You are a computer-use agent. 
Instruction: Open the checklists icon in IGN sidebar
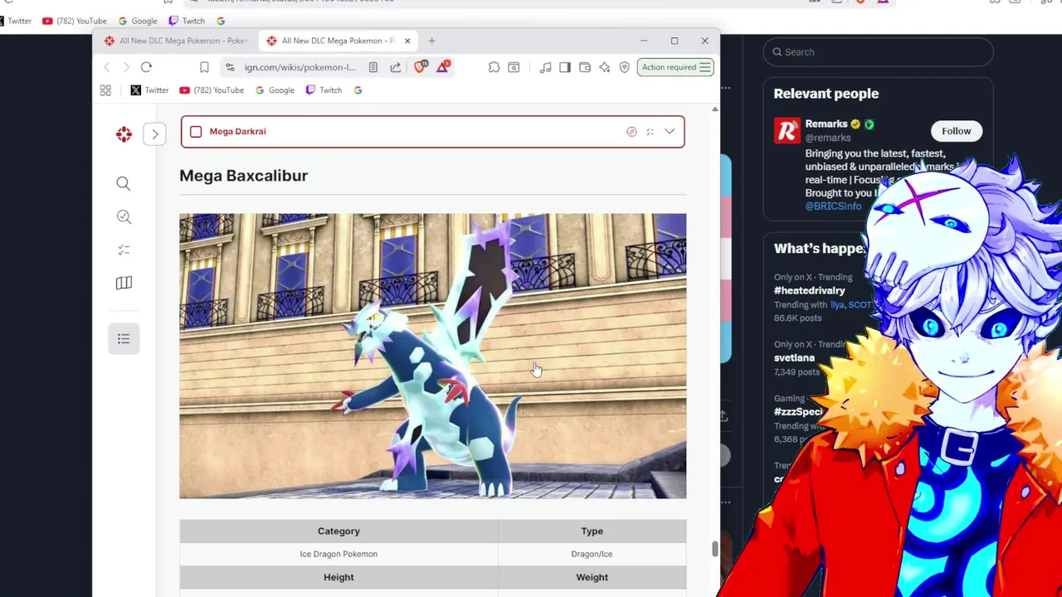[x=124, y=250]
